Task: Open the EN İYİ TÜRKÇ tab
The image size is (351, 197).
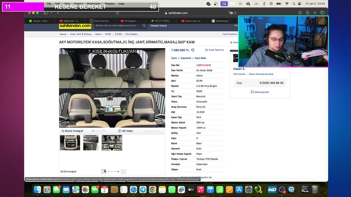Action: pos(161,21)
